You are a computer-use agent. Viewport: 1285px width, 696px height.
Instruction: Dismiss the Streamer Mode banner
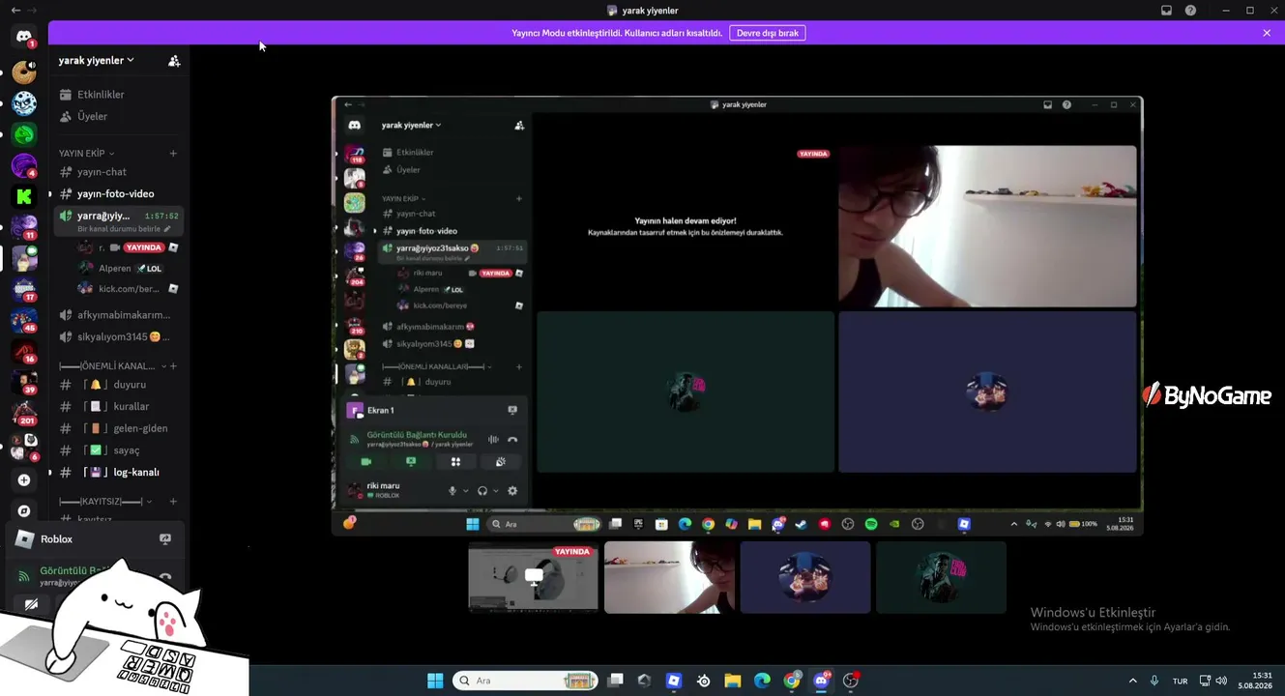click(x=1267, y=33)
